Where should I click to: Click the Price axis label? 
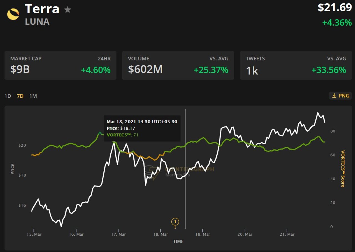pyautogui.click(x=12, y=169)
